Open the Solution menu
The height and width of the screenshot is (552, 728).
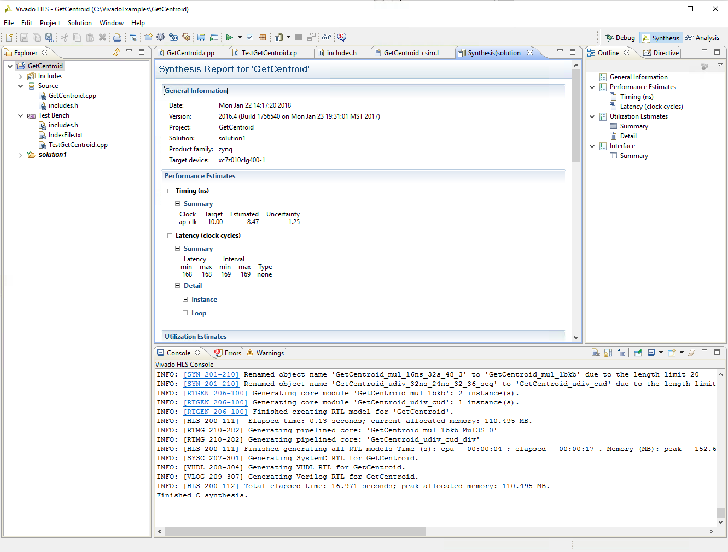79,23
